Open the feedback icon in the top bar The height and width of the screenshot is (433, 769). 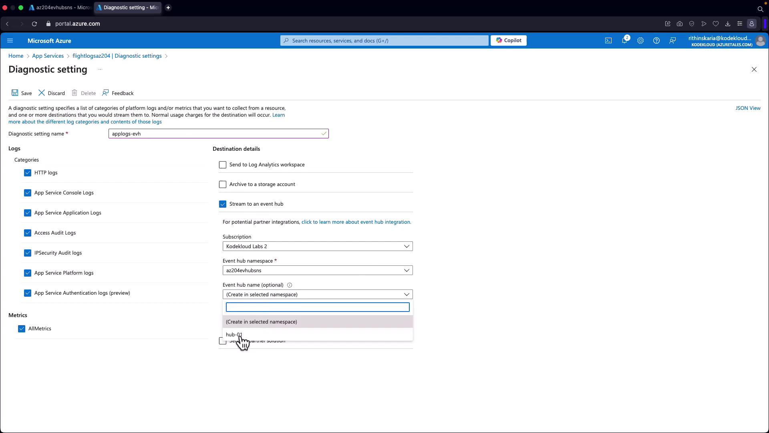click(x=672, y=40)
